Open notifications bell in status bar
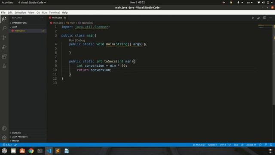Screen dimensions: 275x155 coord(271,145)
